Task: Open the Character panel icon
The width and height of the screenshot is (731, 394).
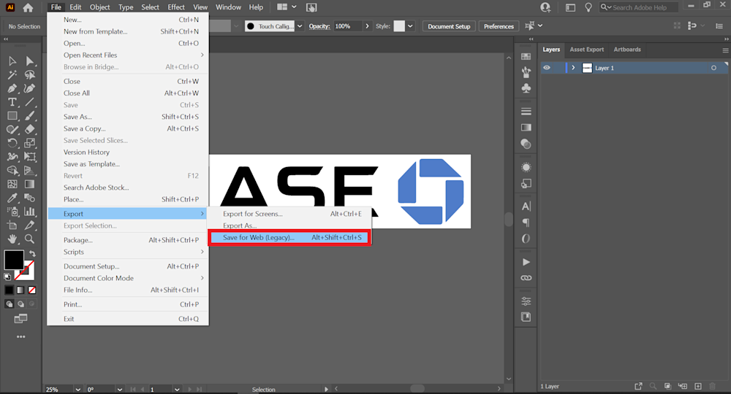Action: pyautogui.click(x=526, y=206)
